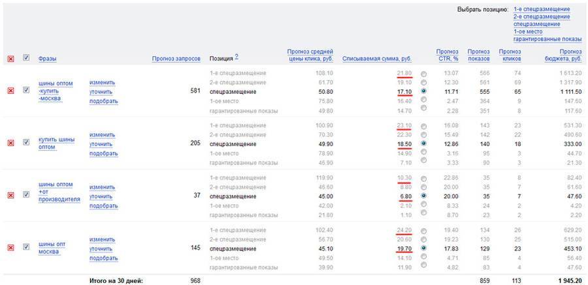Screen dimensions: 588x285
Task: Open phrase link 'шины оптом +от производителя'
Action: point(59,192)
